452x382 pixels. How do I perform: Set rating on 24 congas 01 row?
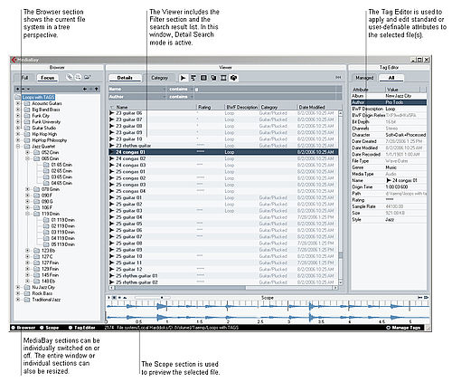(201, 152)
